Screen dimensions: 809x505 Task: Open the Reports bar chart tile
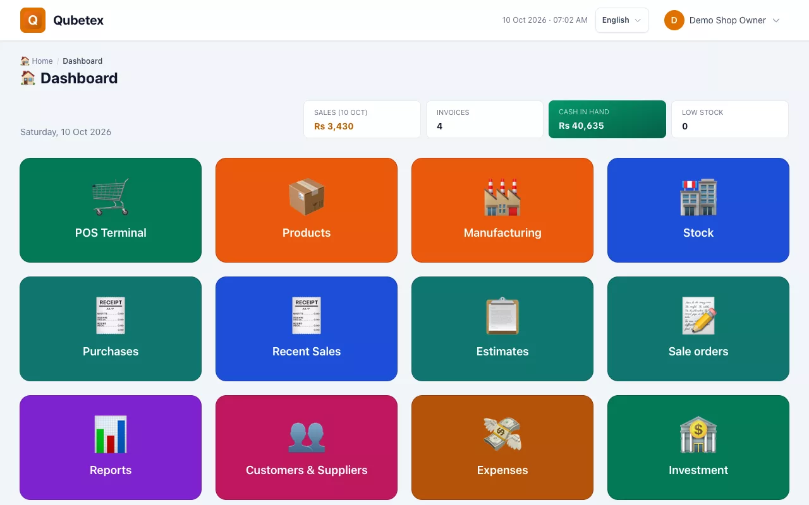(x=111, y=448)
